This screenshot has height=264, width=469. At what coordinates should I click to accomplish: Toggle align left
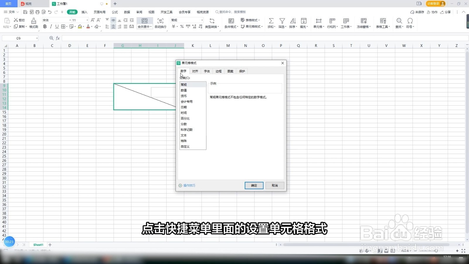(107, 26)
